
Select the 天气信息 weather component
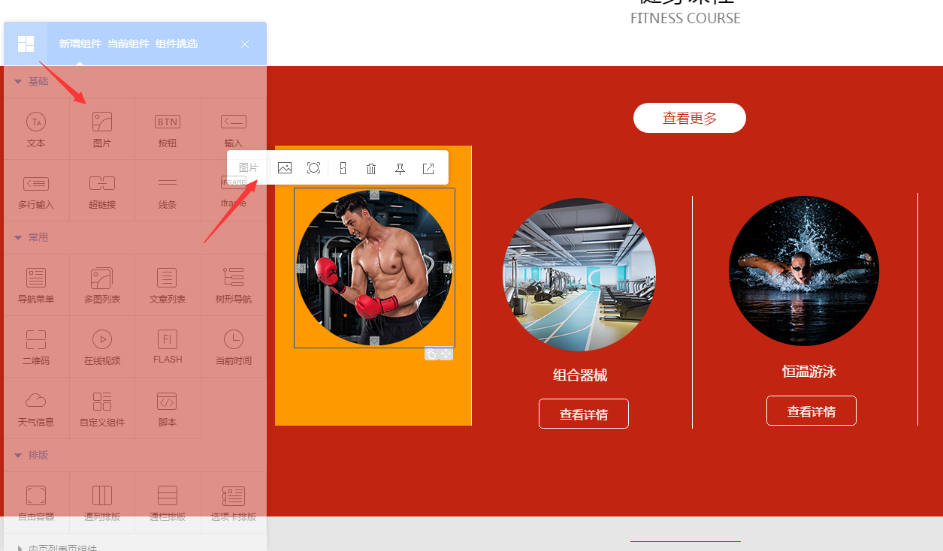tap(36, 408)
